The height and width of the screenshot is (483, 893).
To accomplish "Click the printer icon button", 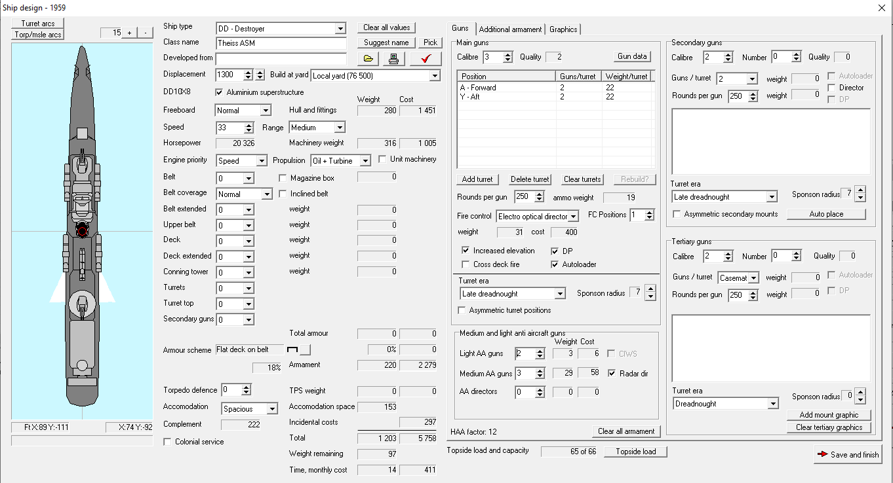I will click(x=393, y=59).
